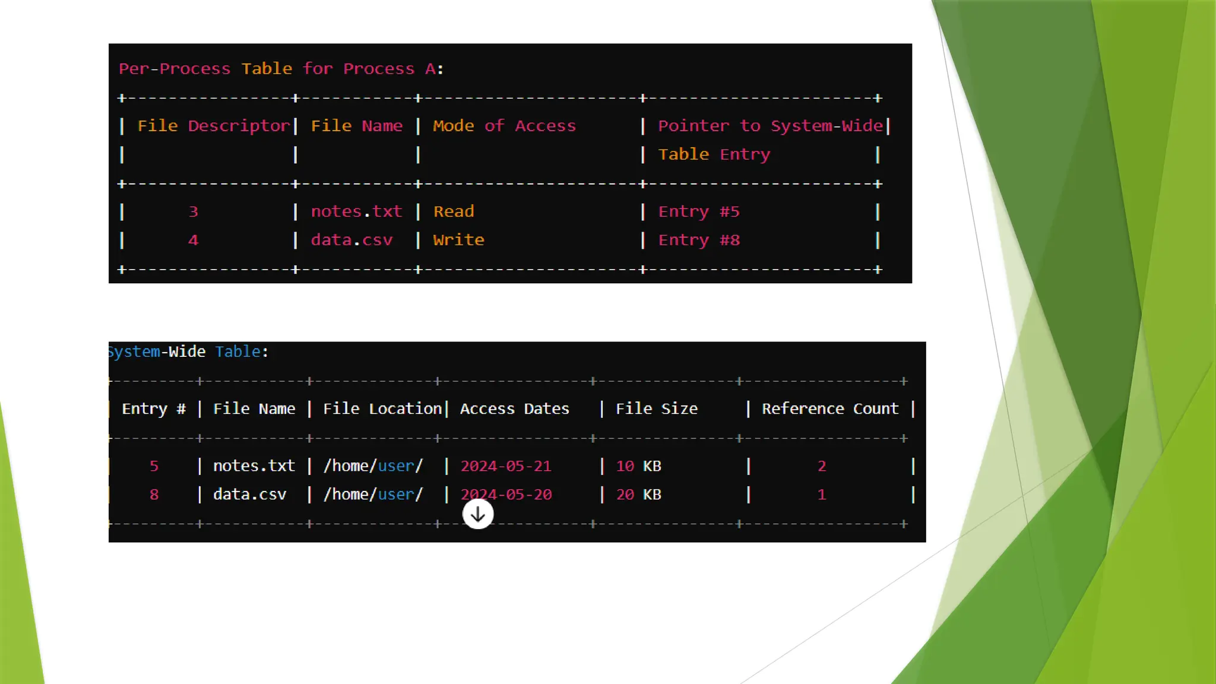The width and height of the screenshot is (1216, 684).
Task: Select 'data.csv' in the per-process table
Action: click(351, 240)
